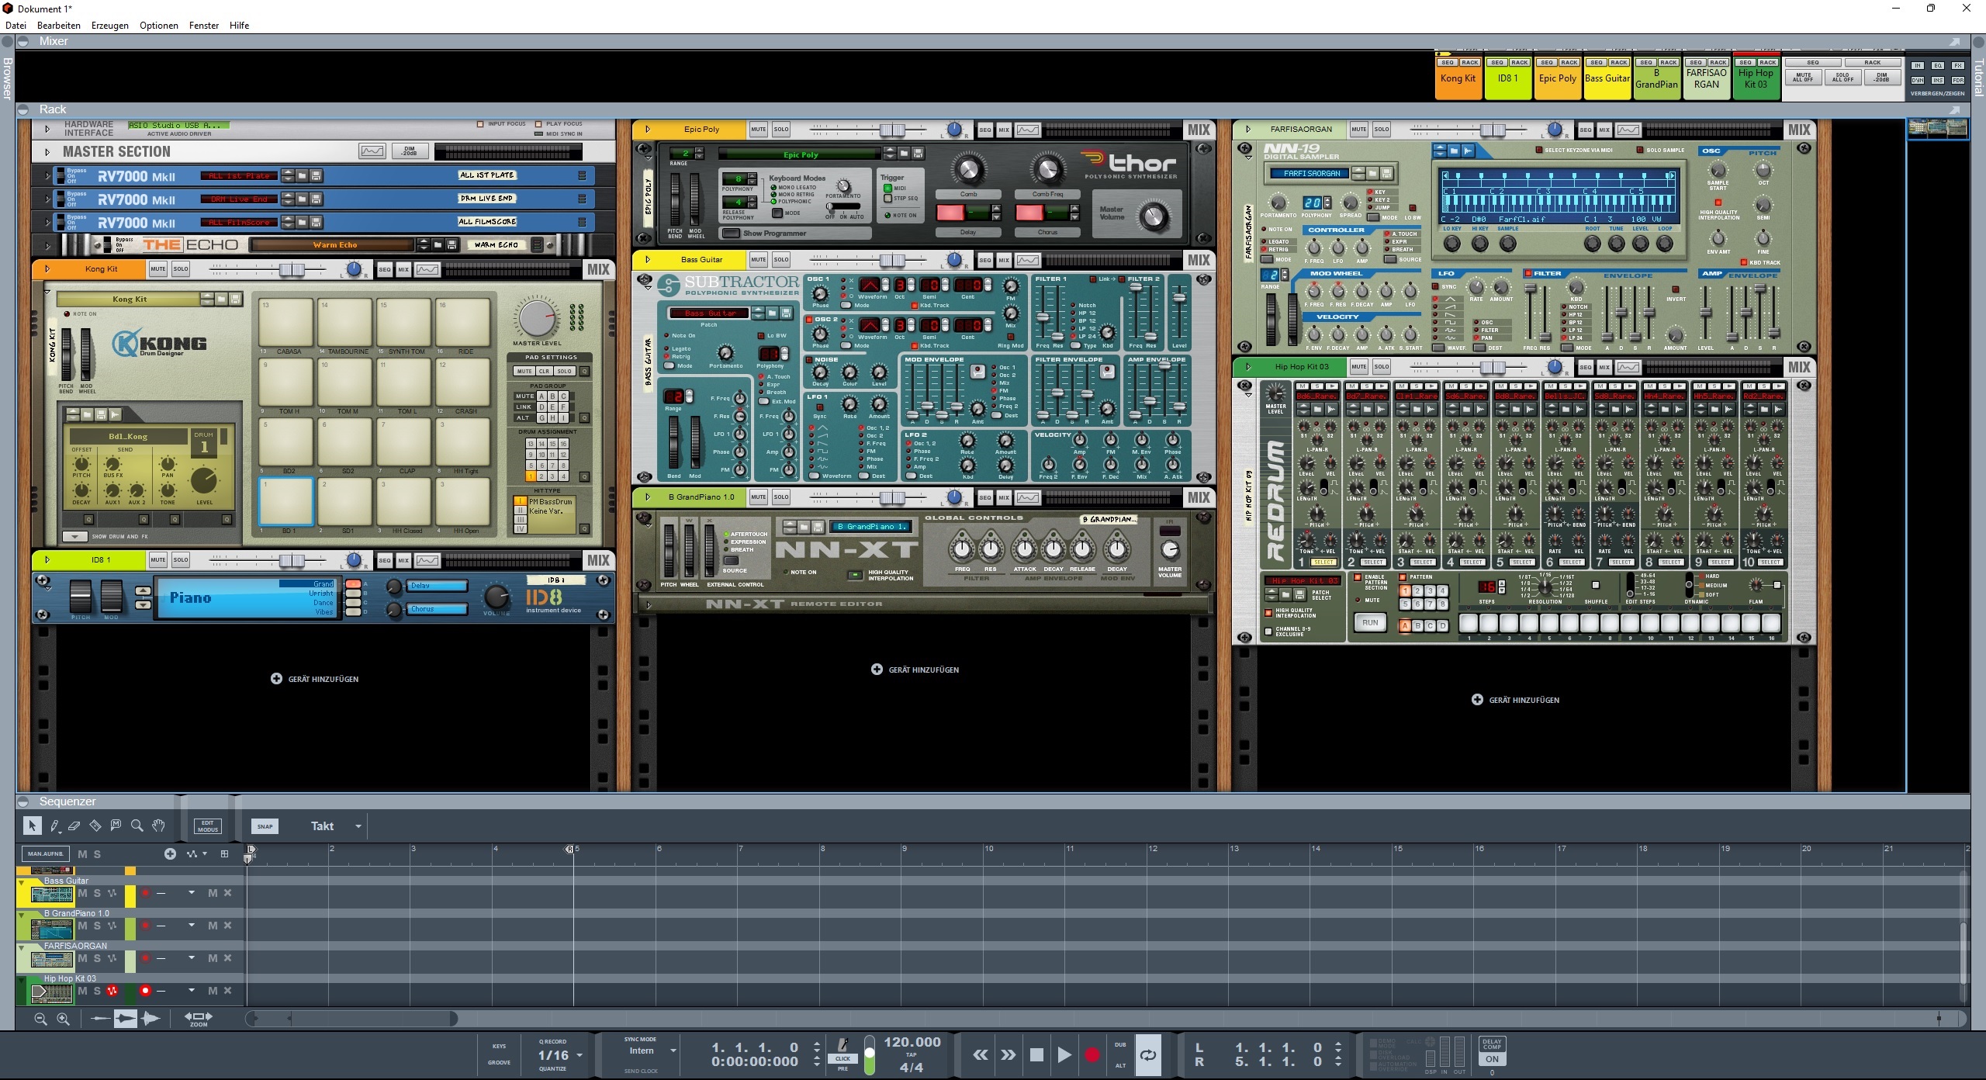
Task: Solo the B GrandPiano 1.0 sequencer track
Action: point(97,926)
